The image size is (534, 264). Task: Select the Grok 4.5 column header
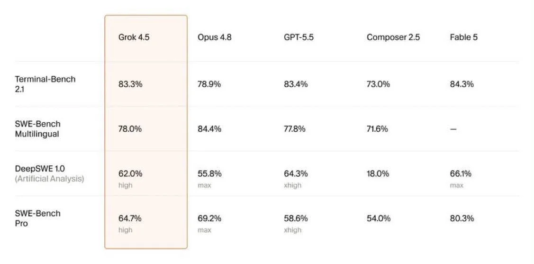(134, 37)
